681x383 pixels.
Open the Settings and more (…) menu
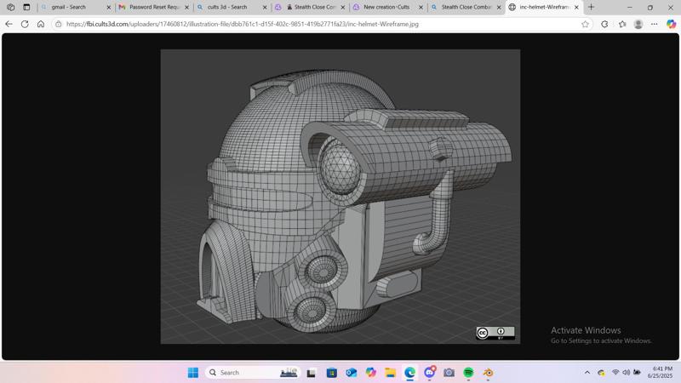[x=655, y=24]
